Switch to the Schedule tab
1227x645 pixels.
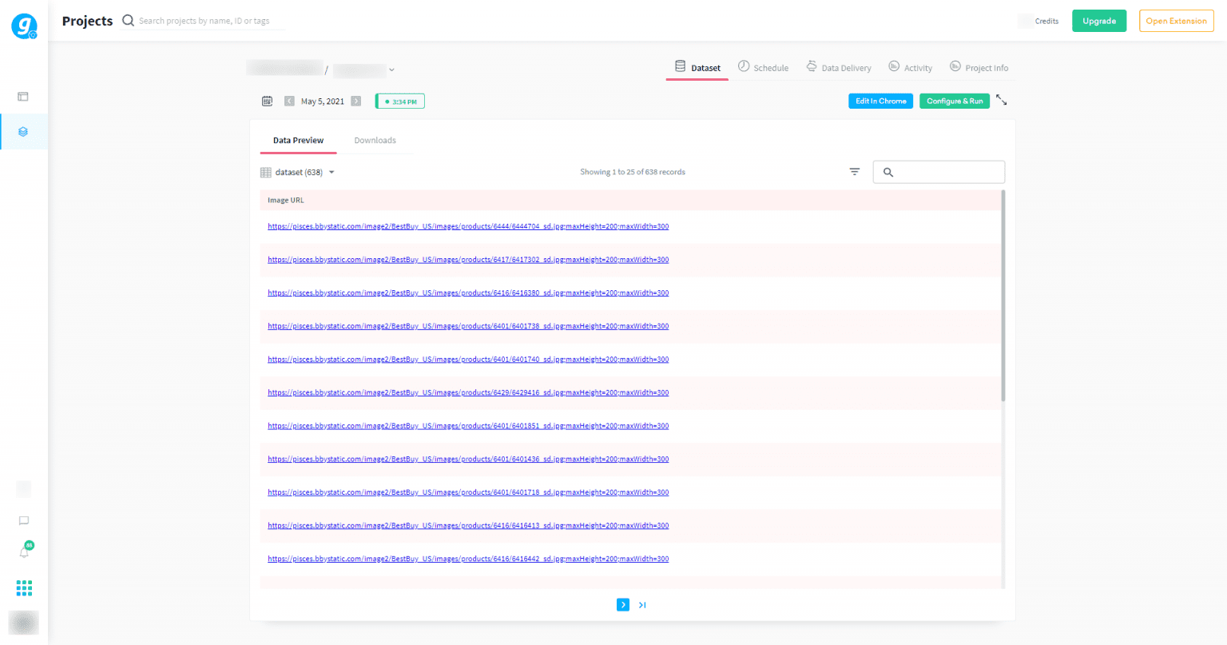[763, 68]
